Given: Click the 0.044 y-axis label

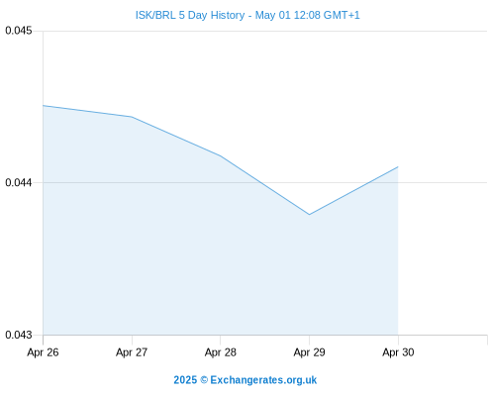Looking at the screenshot, I should (19, 182).
